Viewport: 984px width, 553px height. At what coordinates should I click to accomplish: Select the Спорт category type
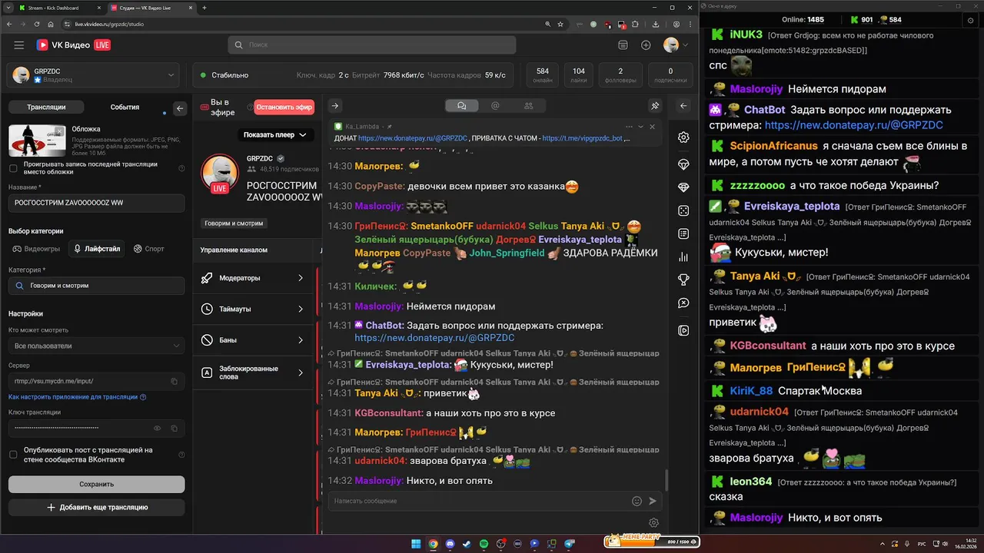(x=149, y=249)
